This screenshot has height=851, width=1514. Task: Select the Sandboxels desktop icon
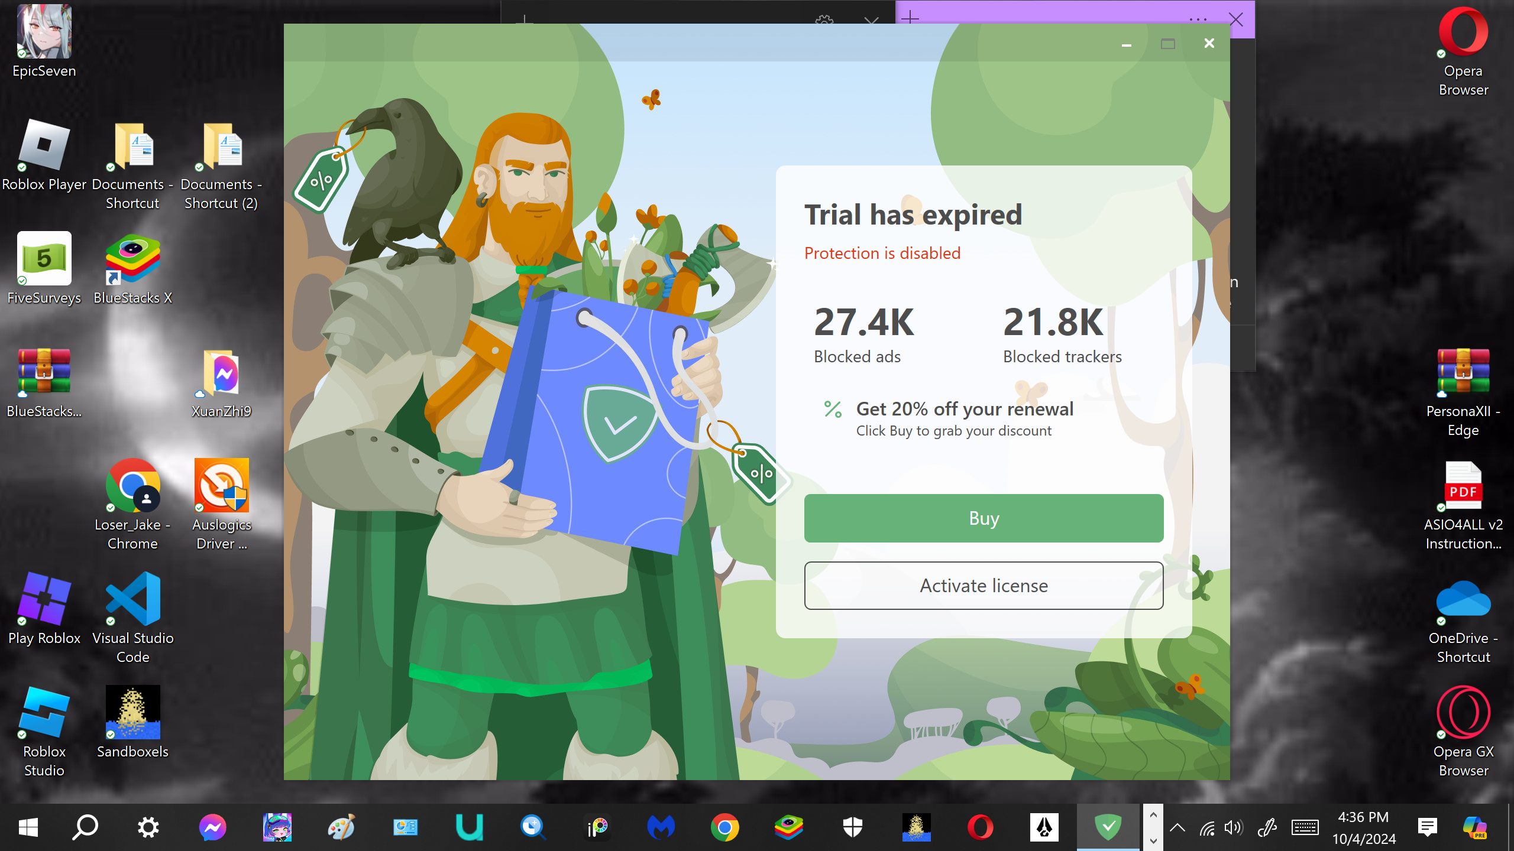tap(133, 722)
